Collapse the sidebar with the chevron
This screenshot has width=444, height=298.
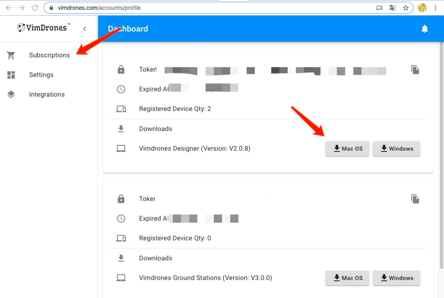point(85,29)
